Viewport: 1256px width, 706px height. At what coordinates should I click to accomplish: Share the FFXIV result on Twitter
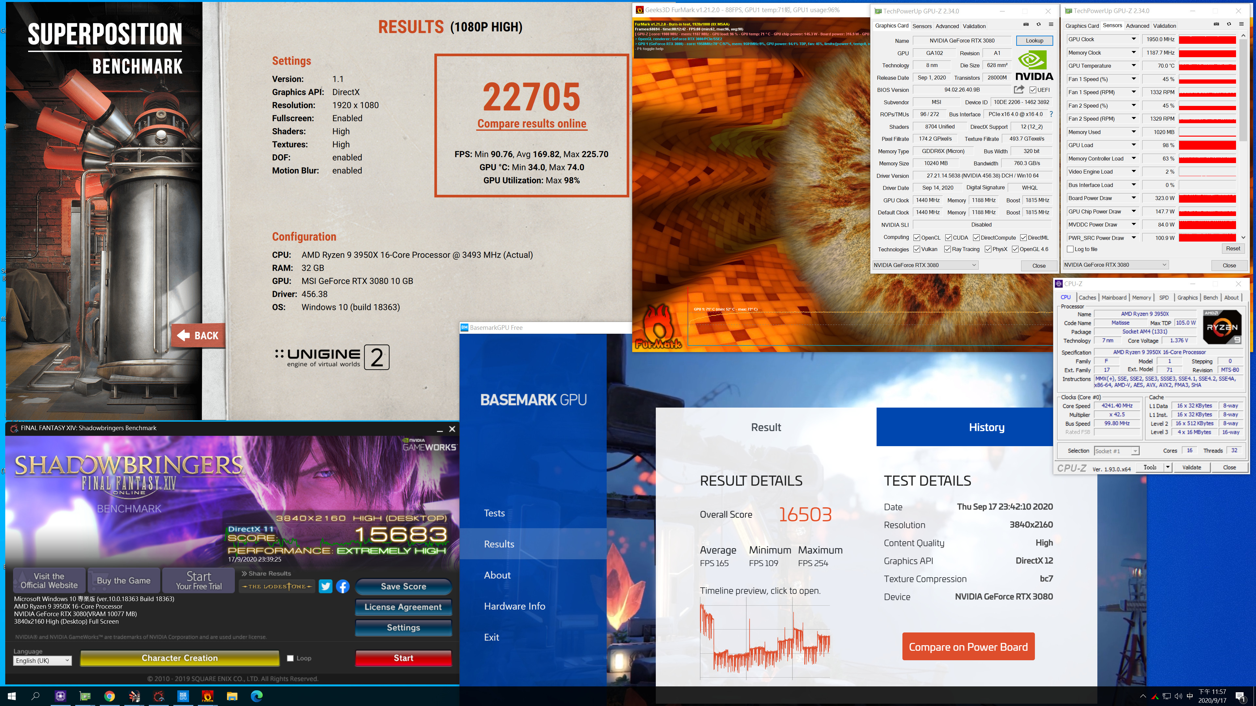tap(325, 586)
